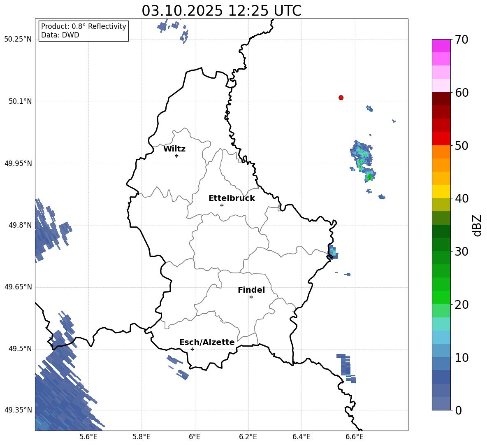Click the Esch/Alzette cross marker
Image resolution: width=487 pixels, height=445 pixels.
pyautogui.click(x=192, y=349)
